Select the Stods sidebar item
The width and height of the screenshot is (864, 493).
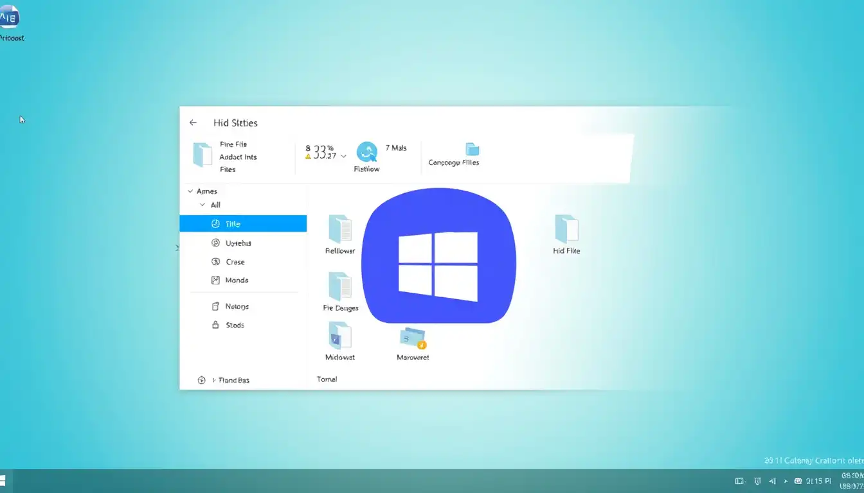pyautogui.click(x=243, y=325)
